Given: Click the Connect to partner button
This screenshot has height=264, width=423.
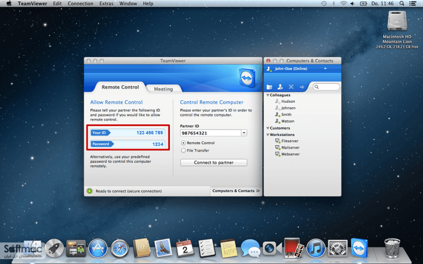Looking at the screenshot, I should pyautogui.click(x=213, y=162).
